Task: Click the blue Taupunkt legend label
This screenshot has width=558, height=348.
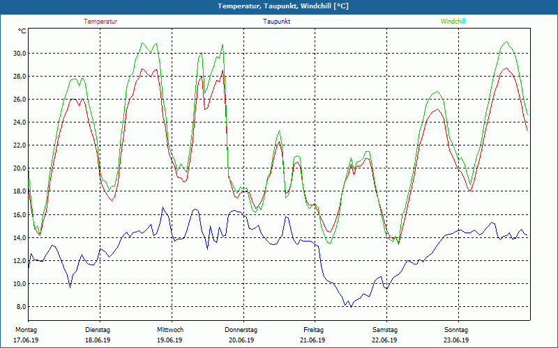Action: pyautogui.click(x=276, y=22)
